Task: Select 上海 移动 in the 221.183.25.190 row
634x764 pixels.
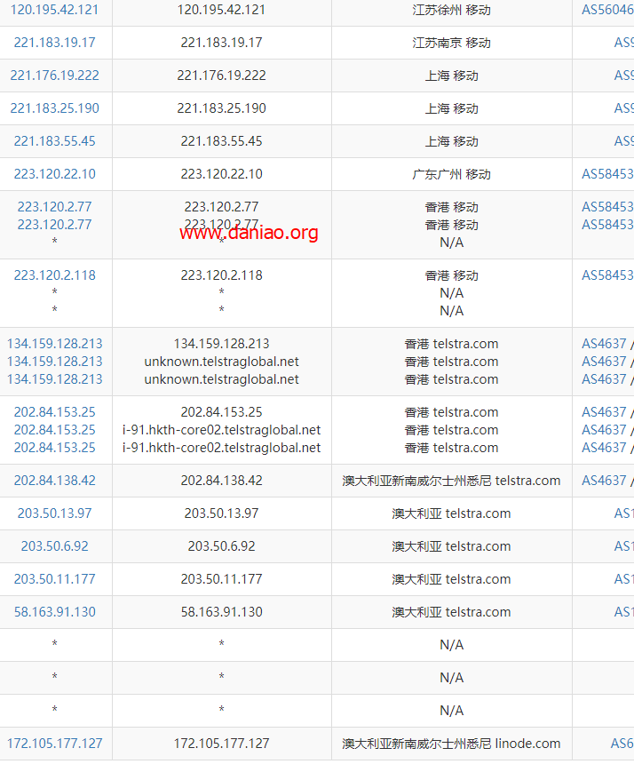Action: 451,108
